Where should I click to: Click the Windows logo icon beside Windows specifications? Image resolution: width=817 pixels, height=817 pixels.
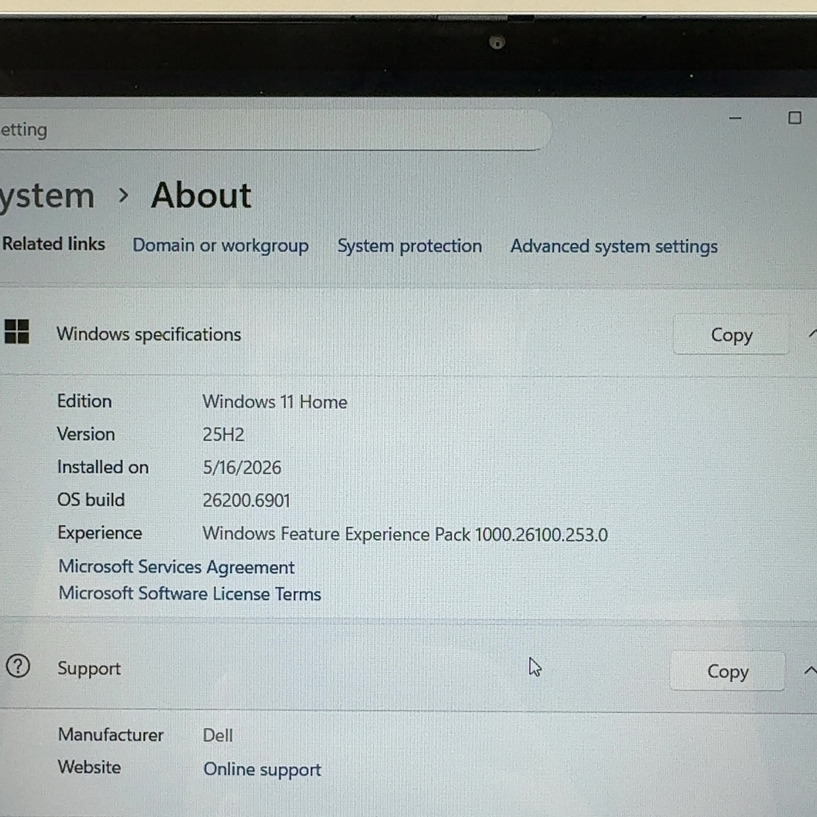coord(16,332)
